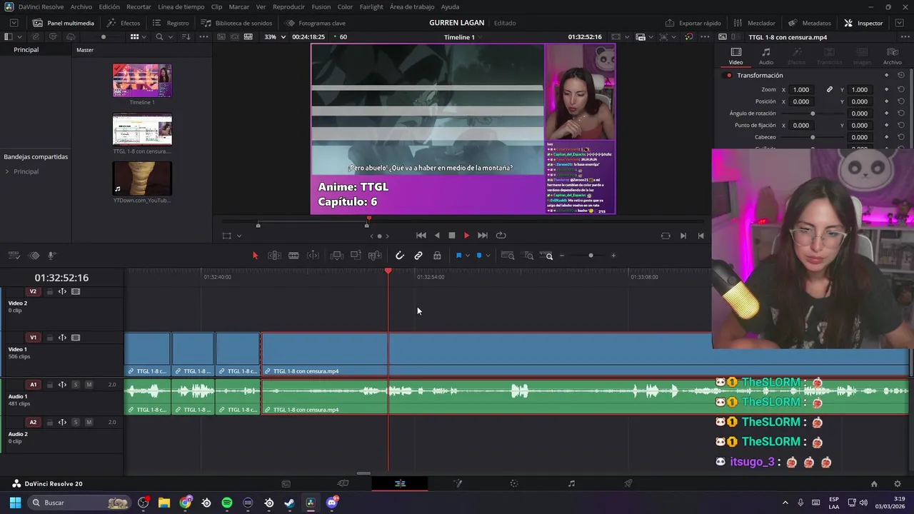Open Biblioteca de sonidos panel
This screenshot has height=514, width=914.
(236, 23)
